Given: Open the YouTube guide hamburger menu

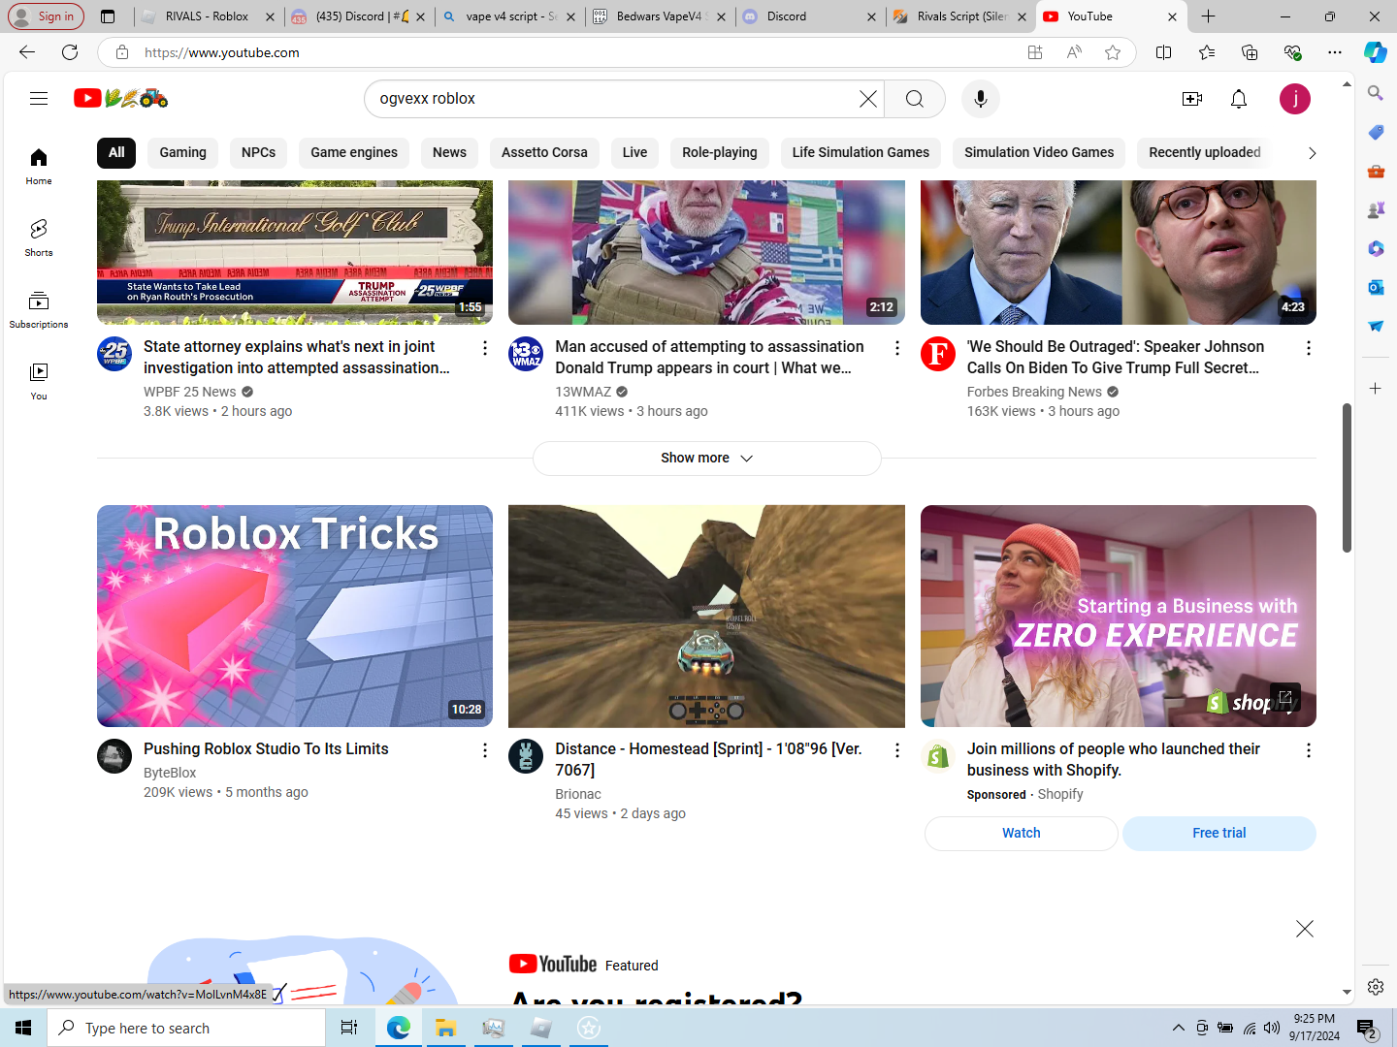Looking at the screenshot, I should [x=39, y=98].
